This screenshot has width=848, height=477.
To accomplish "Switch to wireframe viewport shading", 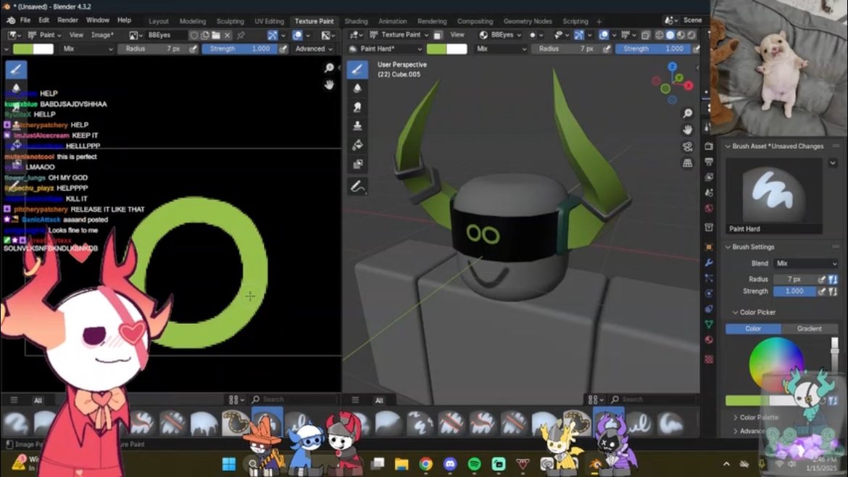I will point(660,35).
